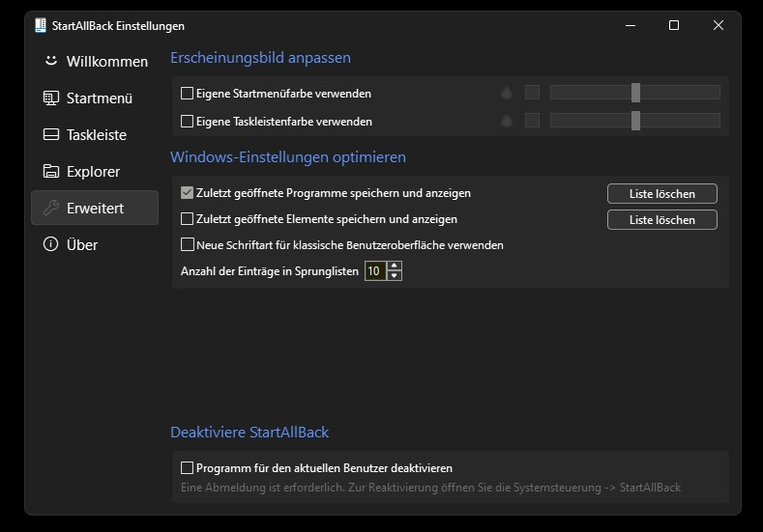
Task: Select the Erweitert sidebar entry
Action: point(95,208)
